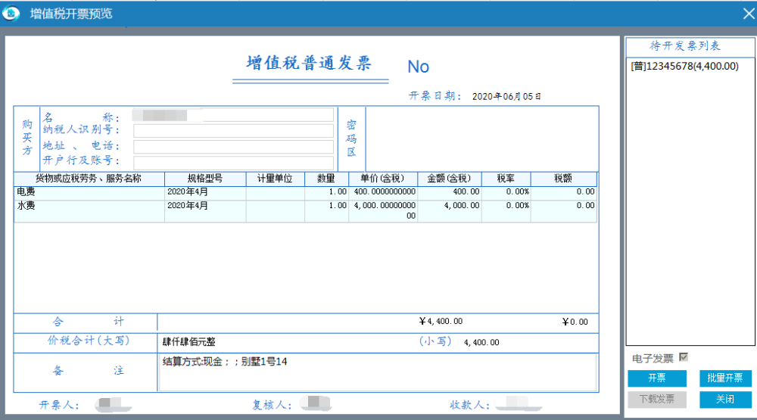Close the 增值税开票预览 window
Image resolution: width=757 pixels, height=420 pixels.
click(749, 14)
